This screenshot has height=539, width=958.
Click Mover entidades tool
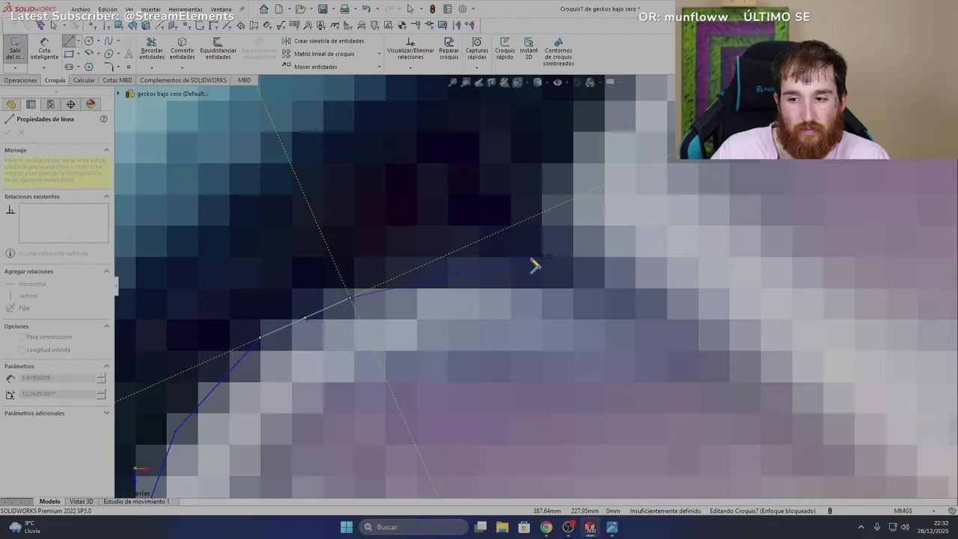[310, 67]
